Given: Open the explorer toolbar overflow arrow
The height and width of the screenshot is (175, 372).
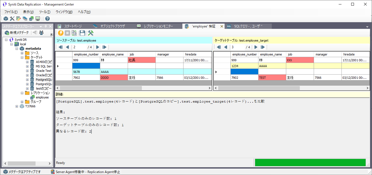Looking at the screenshot, I should click(x=51, y=34).
